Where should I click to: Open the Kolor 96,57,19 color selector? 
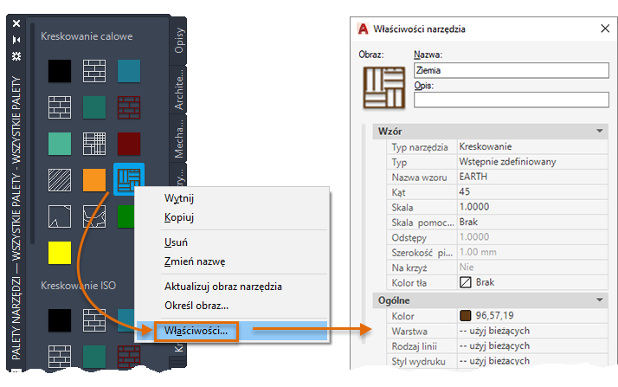(532, 315)
